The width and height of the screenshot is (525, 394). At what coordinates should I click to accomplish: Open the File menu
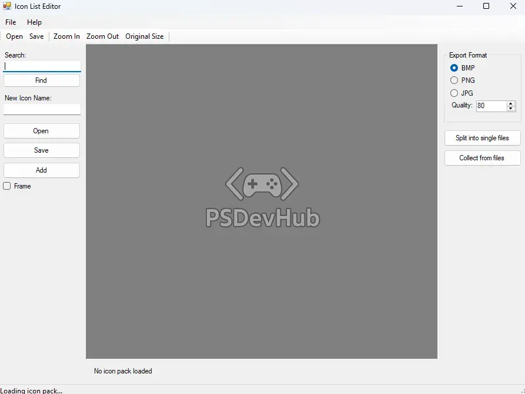[11, 22]
